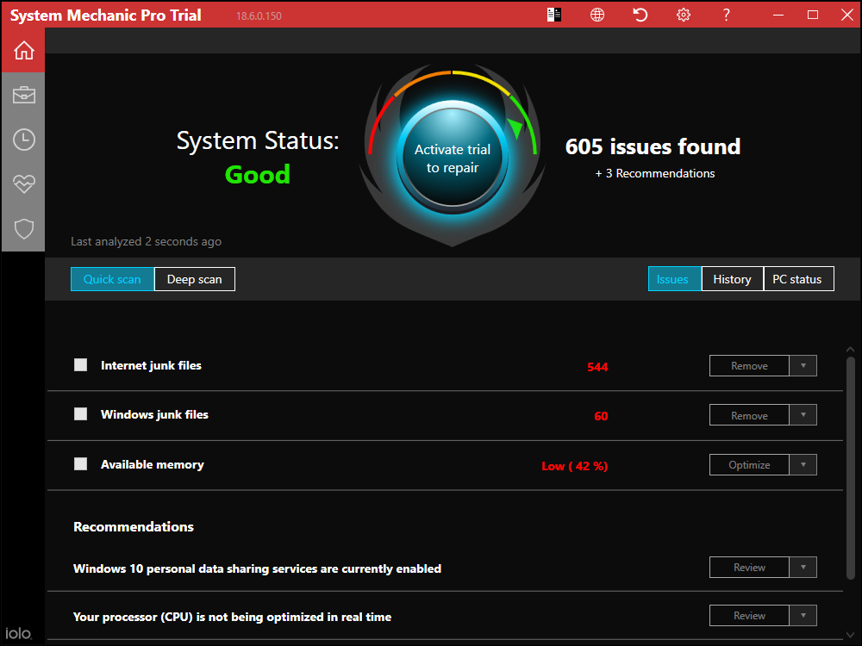Screen dimensions: 862x646
Task: Click the help question mark icon
Action: 726,15
